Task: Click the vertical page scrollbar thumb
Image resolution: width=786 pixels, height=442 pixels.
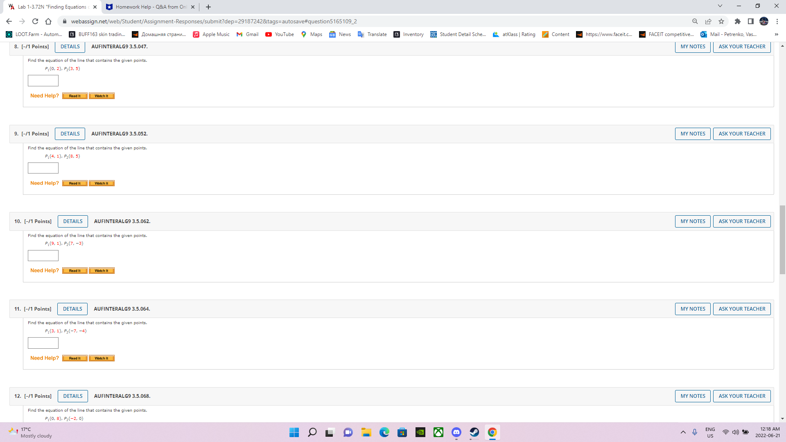Action: pos(782,239)
